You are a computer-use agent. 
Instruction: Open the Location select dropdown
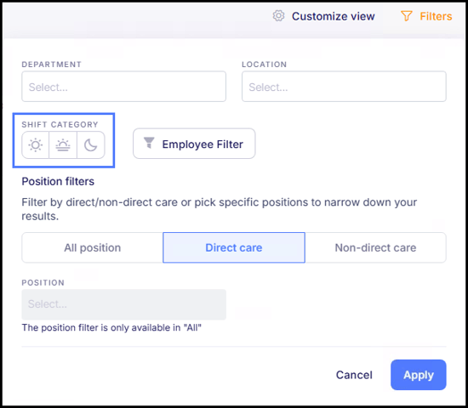pos(344,87)
